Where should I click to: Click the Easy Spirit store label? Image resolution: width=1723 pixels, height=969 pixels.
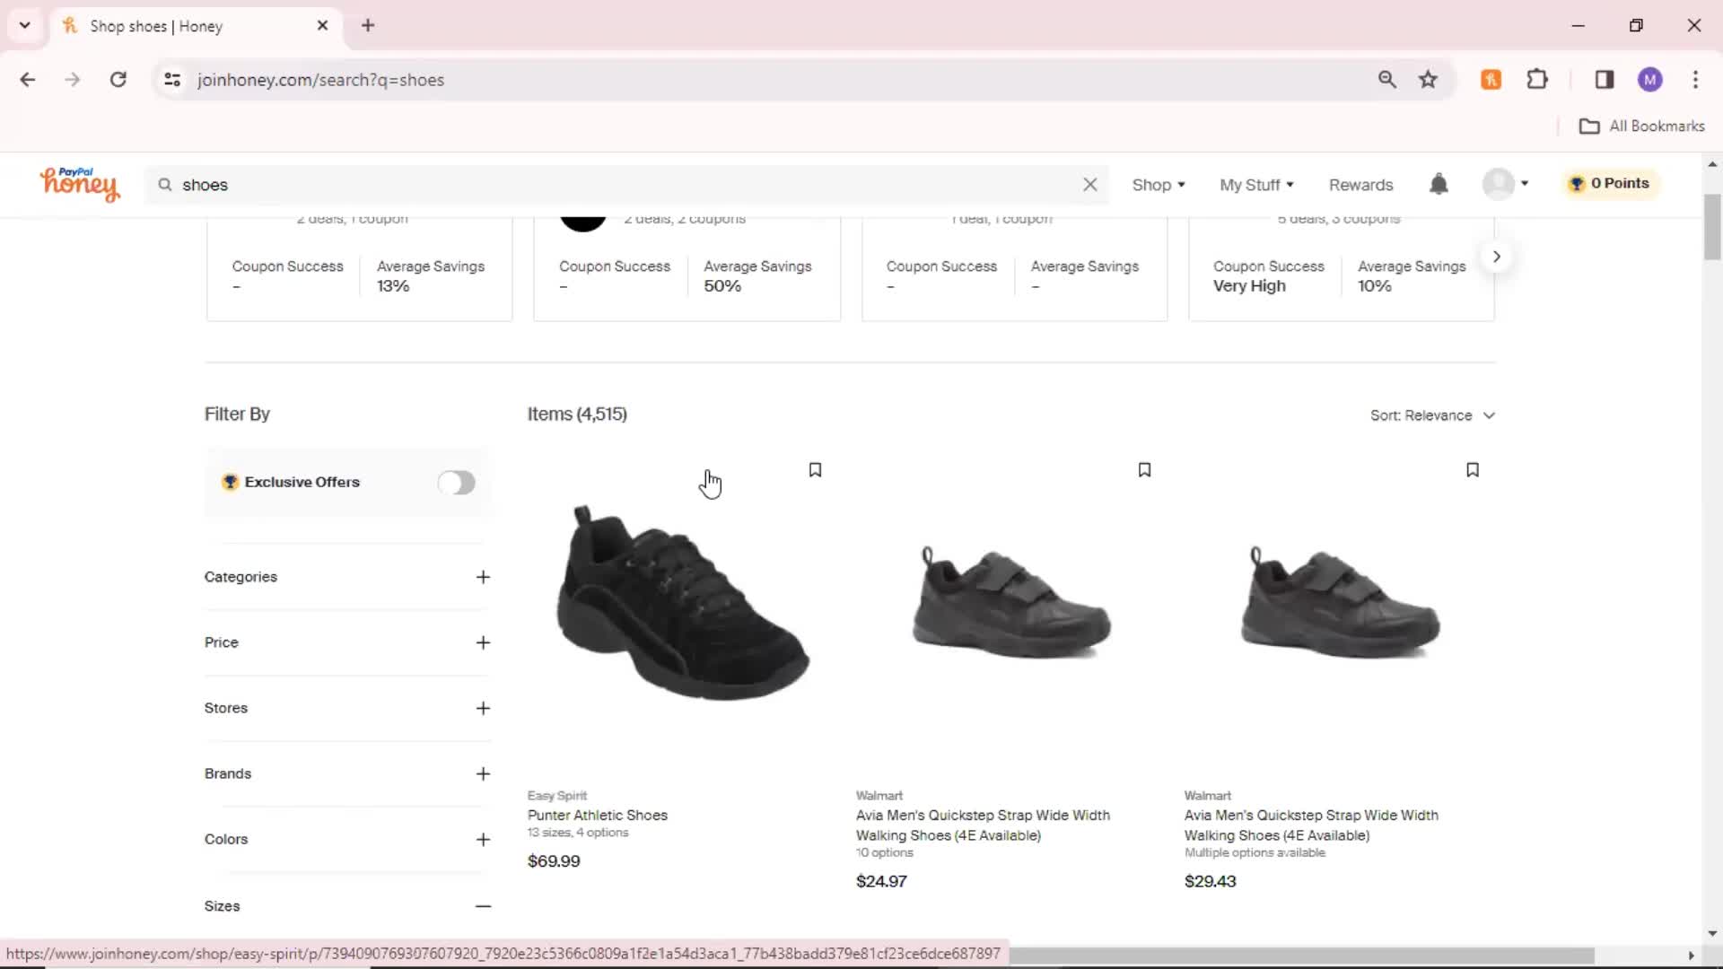(557, 796)
